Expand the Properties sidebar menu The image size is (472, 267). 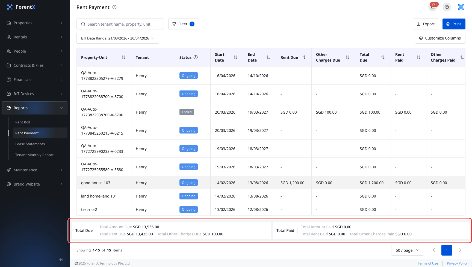35,23
